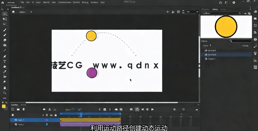Toggle Edit Multiple Frames button

pyautogui.click(x=121, y=109)
